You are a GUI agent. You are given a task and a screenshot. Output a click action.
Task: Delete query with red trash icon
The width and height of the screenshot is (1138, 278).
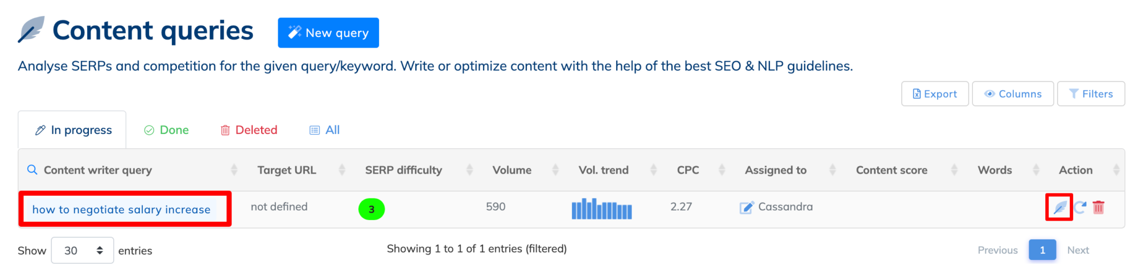(1099, 208)
